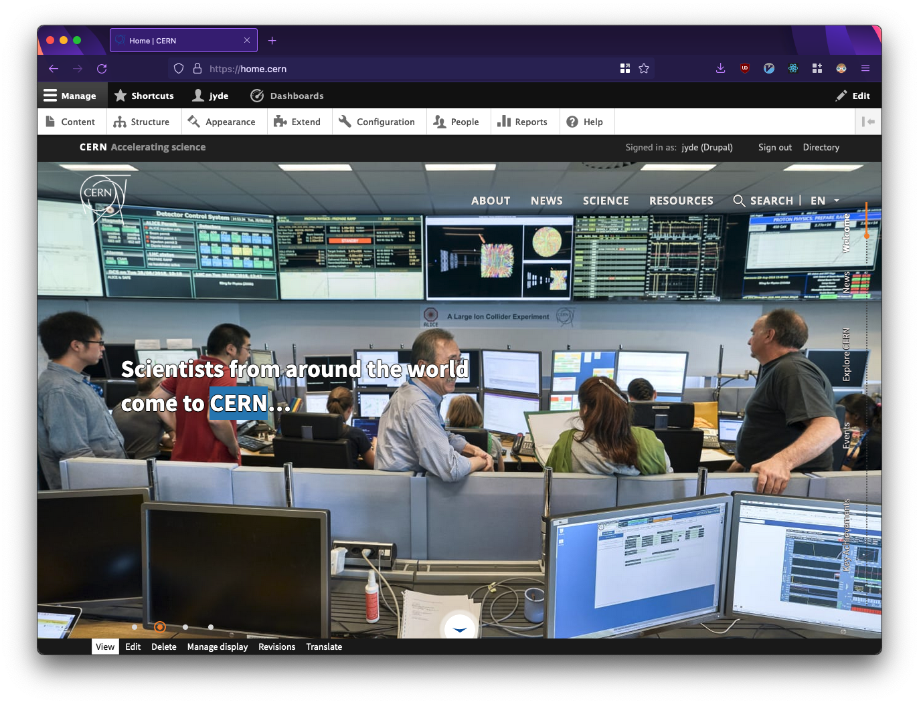Screen dimensions: 919x704
Task: Click the Sign out link
Action: click(774, 147)
